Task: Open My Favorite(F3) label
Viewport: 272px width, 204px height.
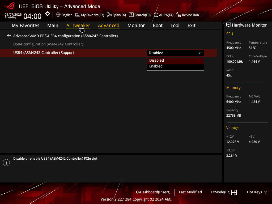Action: point(92,15)
